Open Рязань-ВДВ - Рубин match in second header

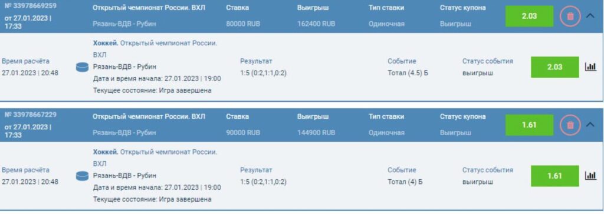124,132
